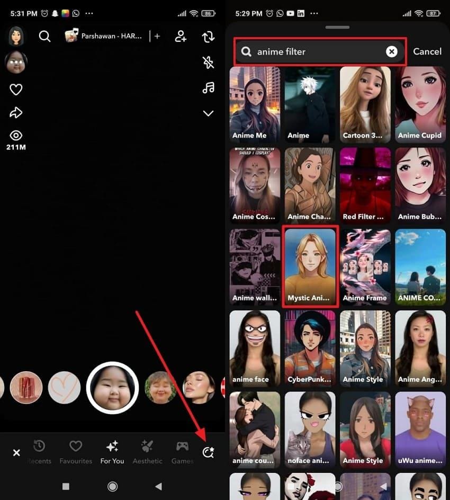
Task: Tap the flip camera icon
Action: [x=208, y=36]
